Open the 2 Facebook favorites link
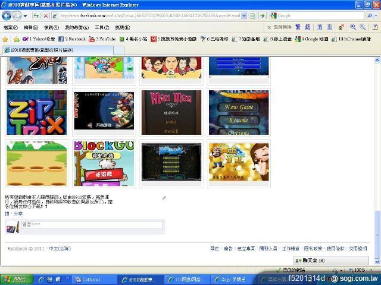This screenshot has width=381, height=285. click(72, 39)
